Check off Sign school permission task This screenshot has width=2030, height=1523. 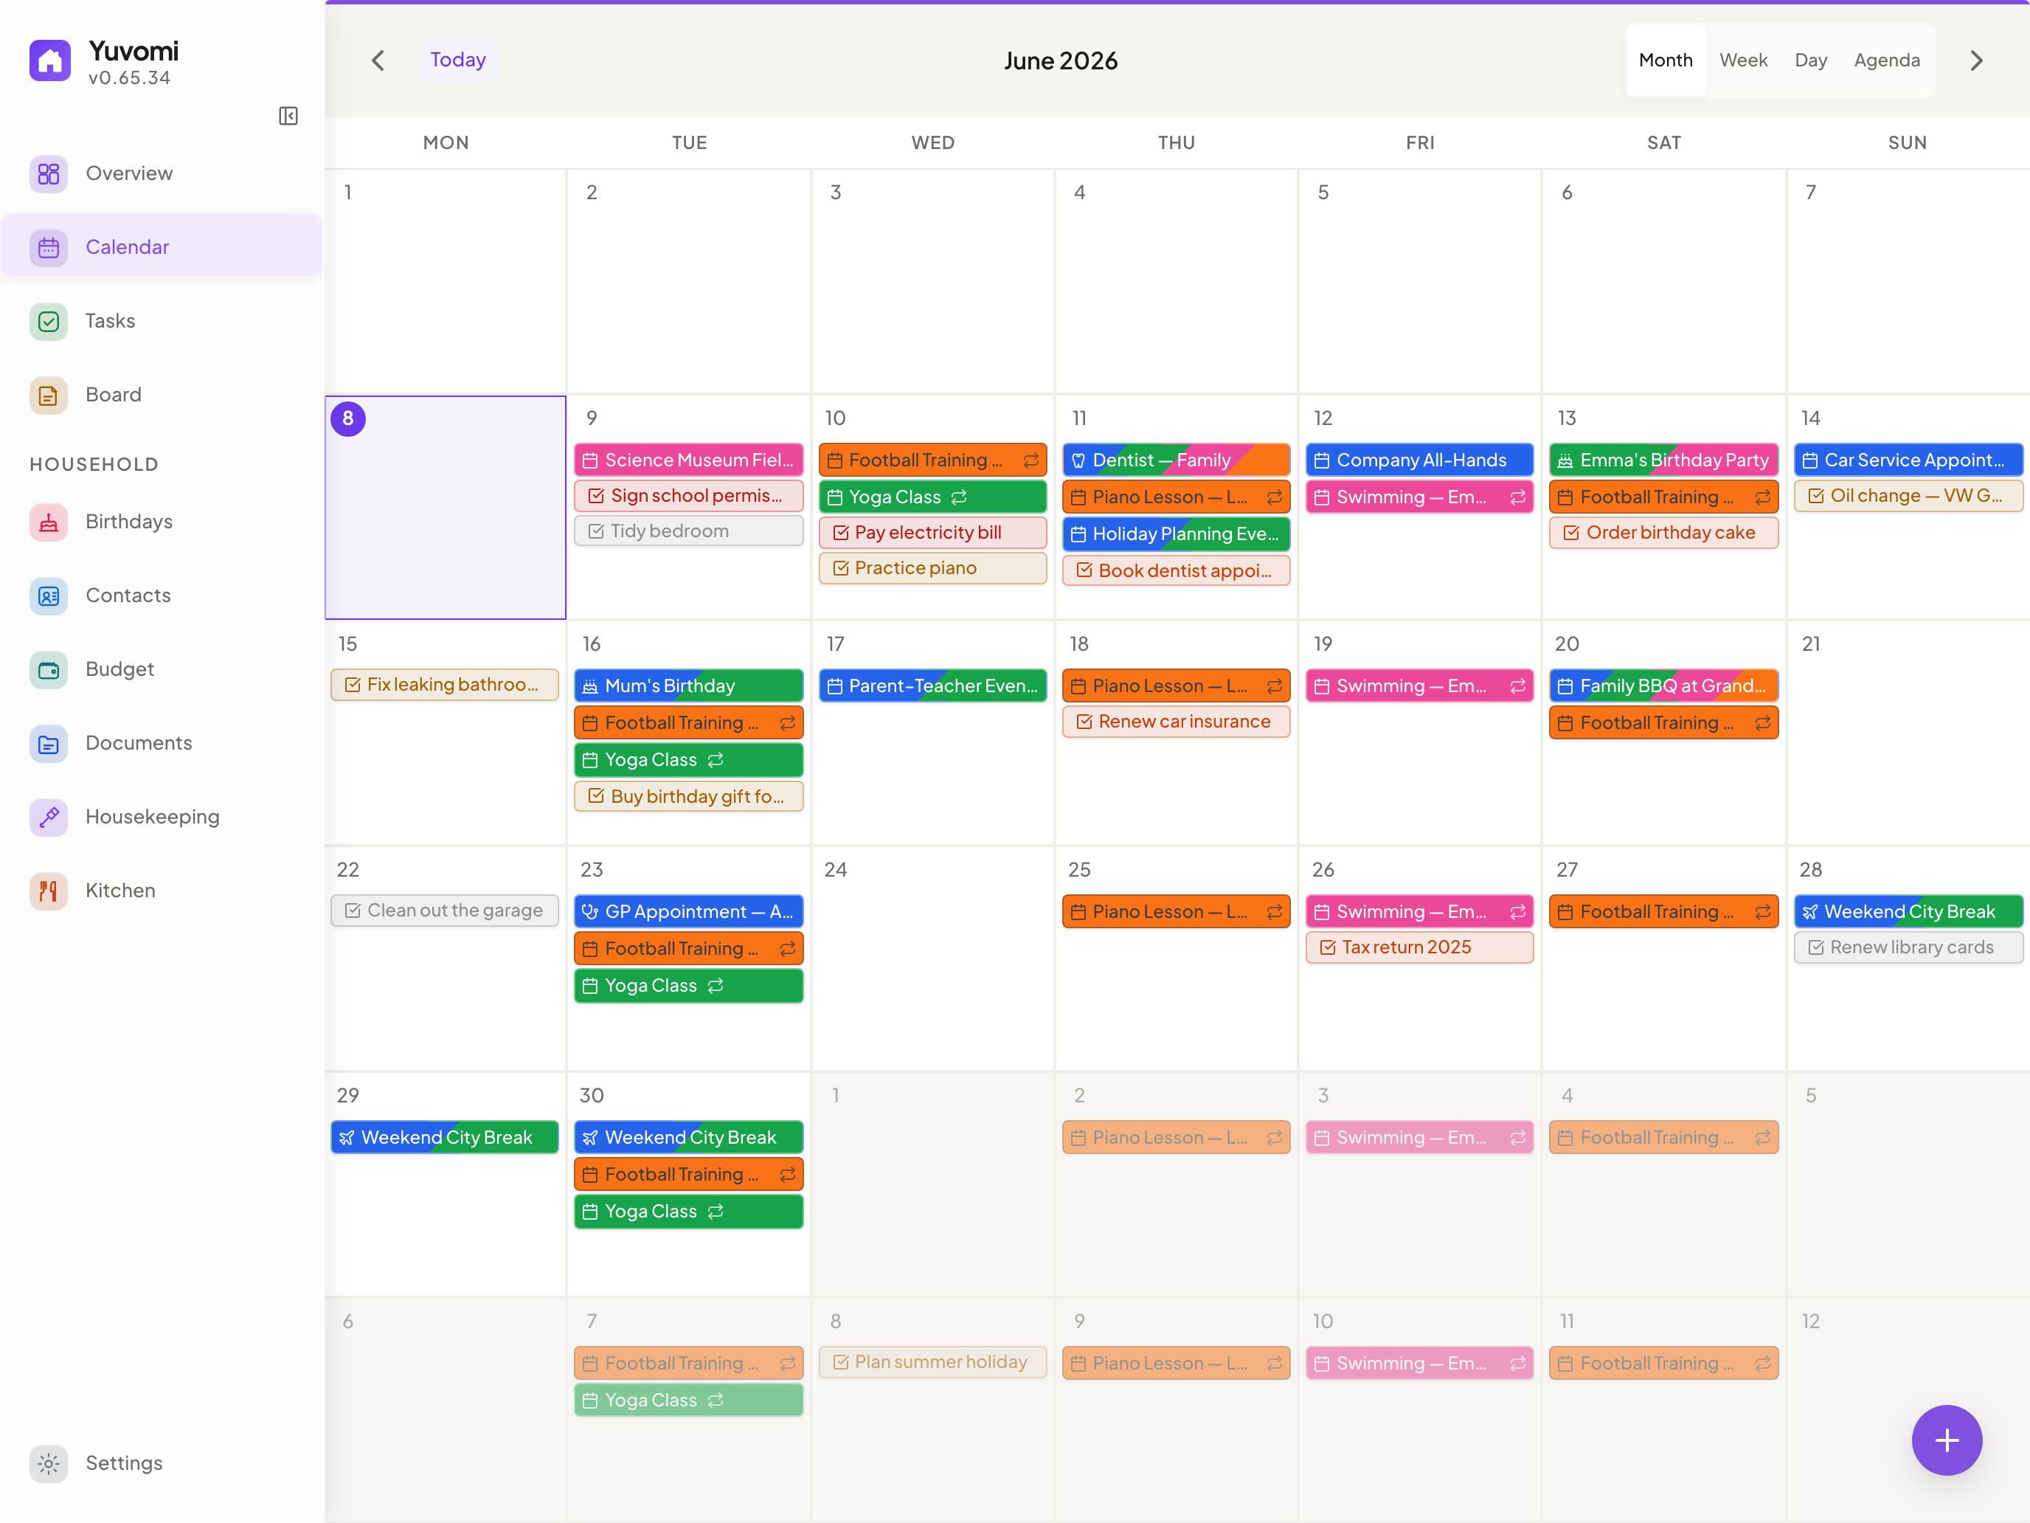click(x=595, y=496)
